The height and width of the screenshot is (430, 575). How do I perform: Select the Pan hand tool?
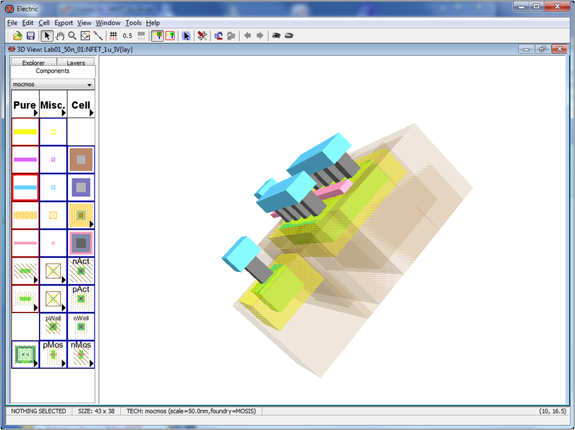[60, 35]
